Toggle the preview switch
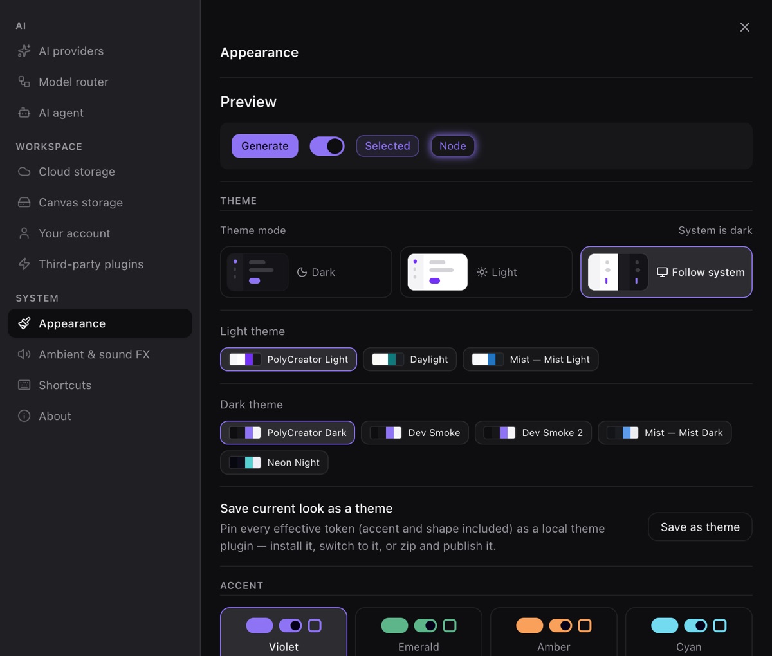 coord(327,146)
